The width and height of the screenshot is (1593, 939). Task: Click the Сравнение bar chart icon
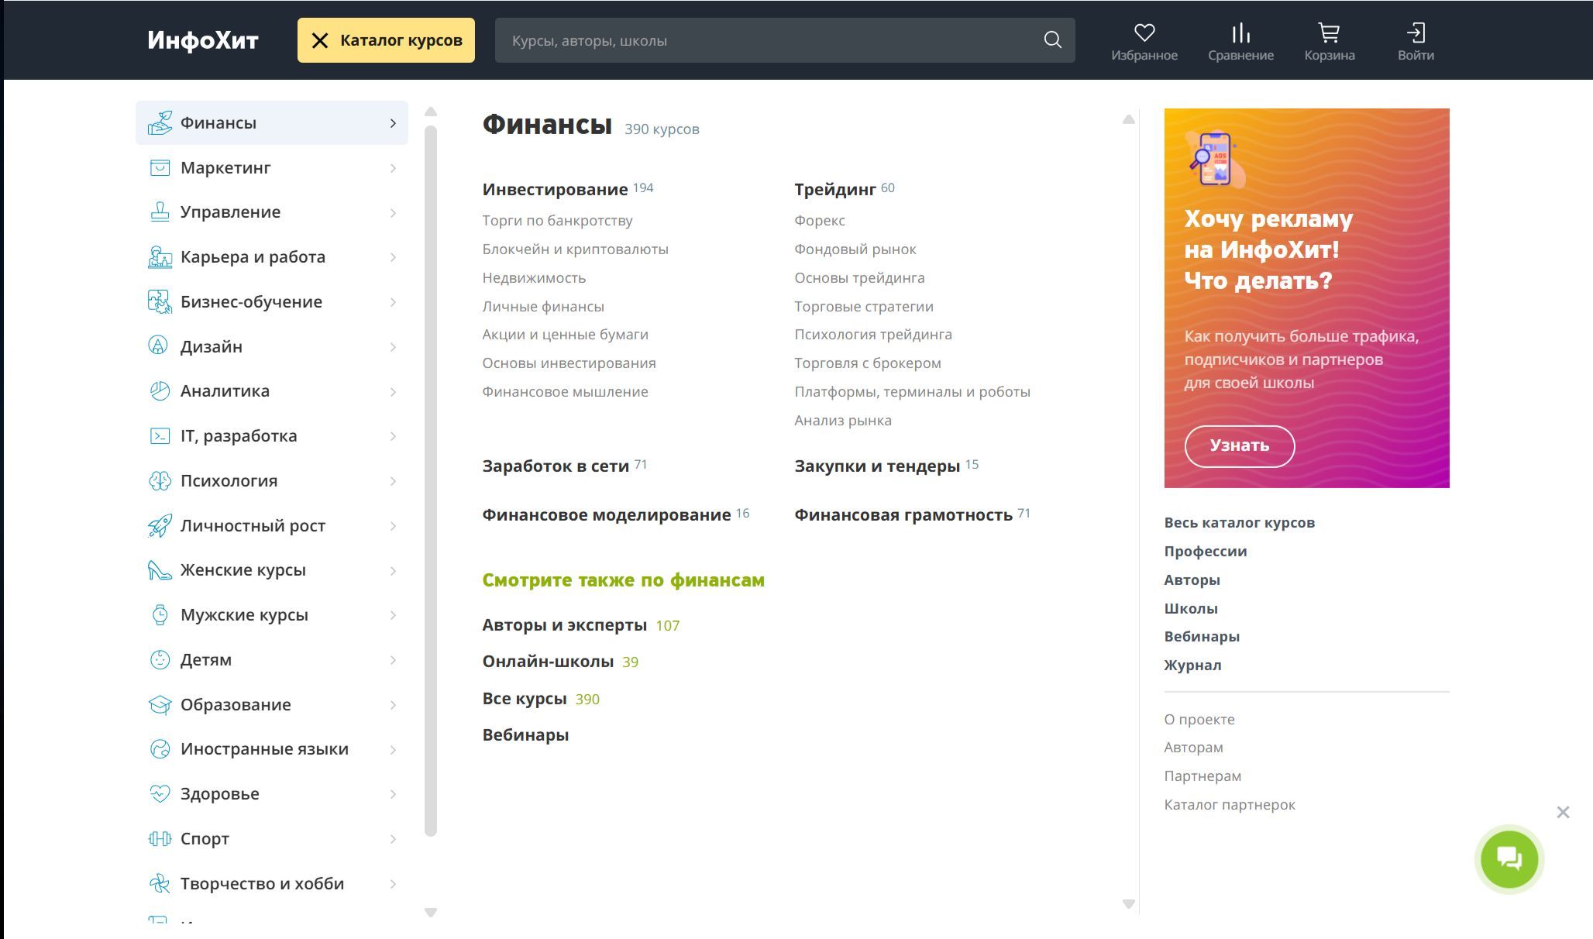click(x=1240, y=33)
